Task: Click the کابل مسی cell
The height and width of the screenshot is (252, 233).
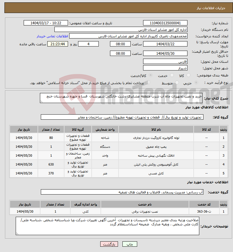Action: pos(156,173)
